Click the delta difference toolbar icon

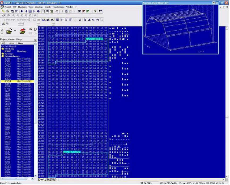tap(89, 20)
